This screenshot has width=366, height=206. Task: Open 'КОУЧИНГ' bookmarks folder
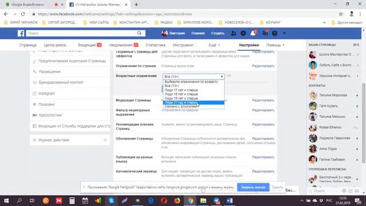point(270,22)
